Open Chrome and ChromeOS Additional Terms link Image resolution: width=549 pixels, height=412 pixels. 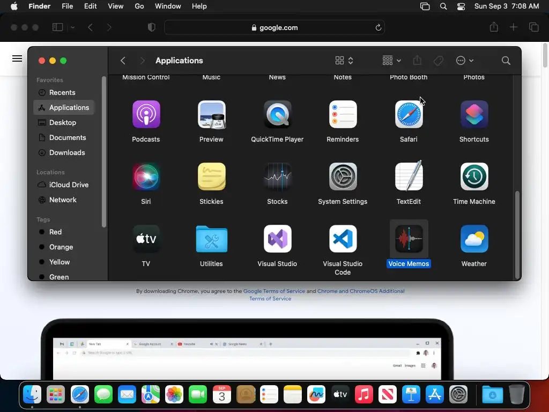[361, 291]
